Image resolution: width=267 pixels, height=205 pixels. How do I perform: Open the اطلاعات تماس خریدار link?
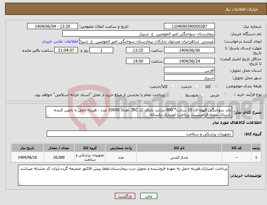60,42
